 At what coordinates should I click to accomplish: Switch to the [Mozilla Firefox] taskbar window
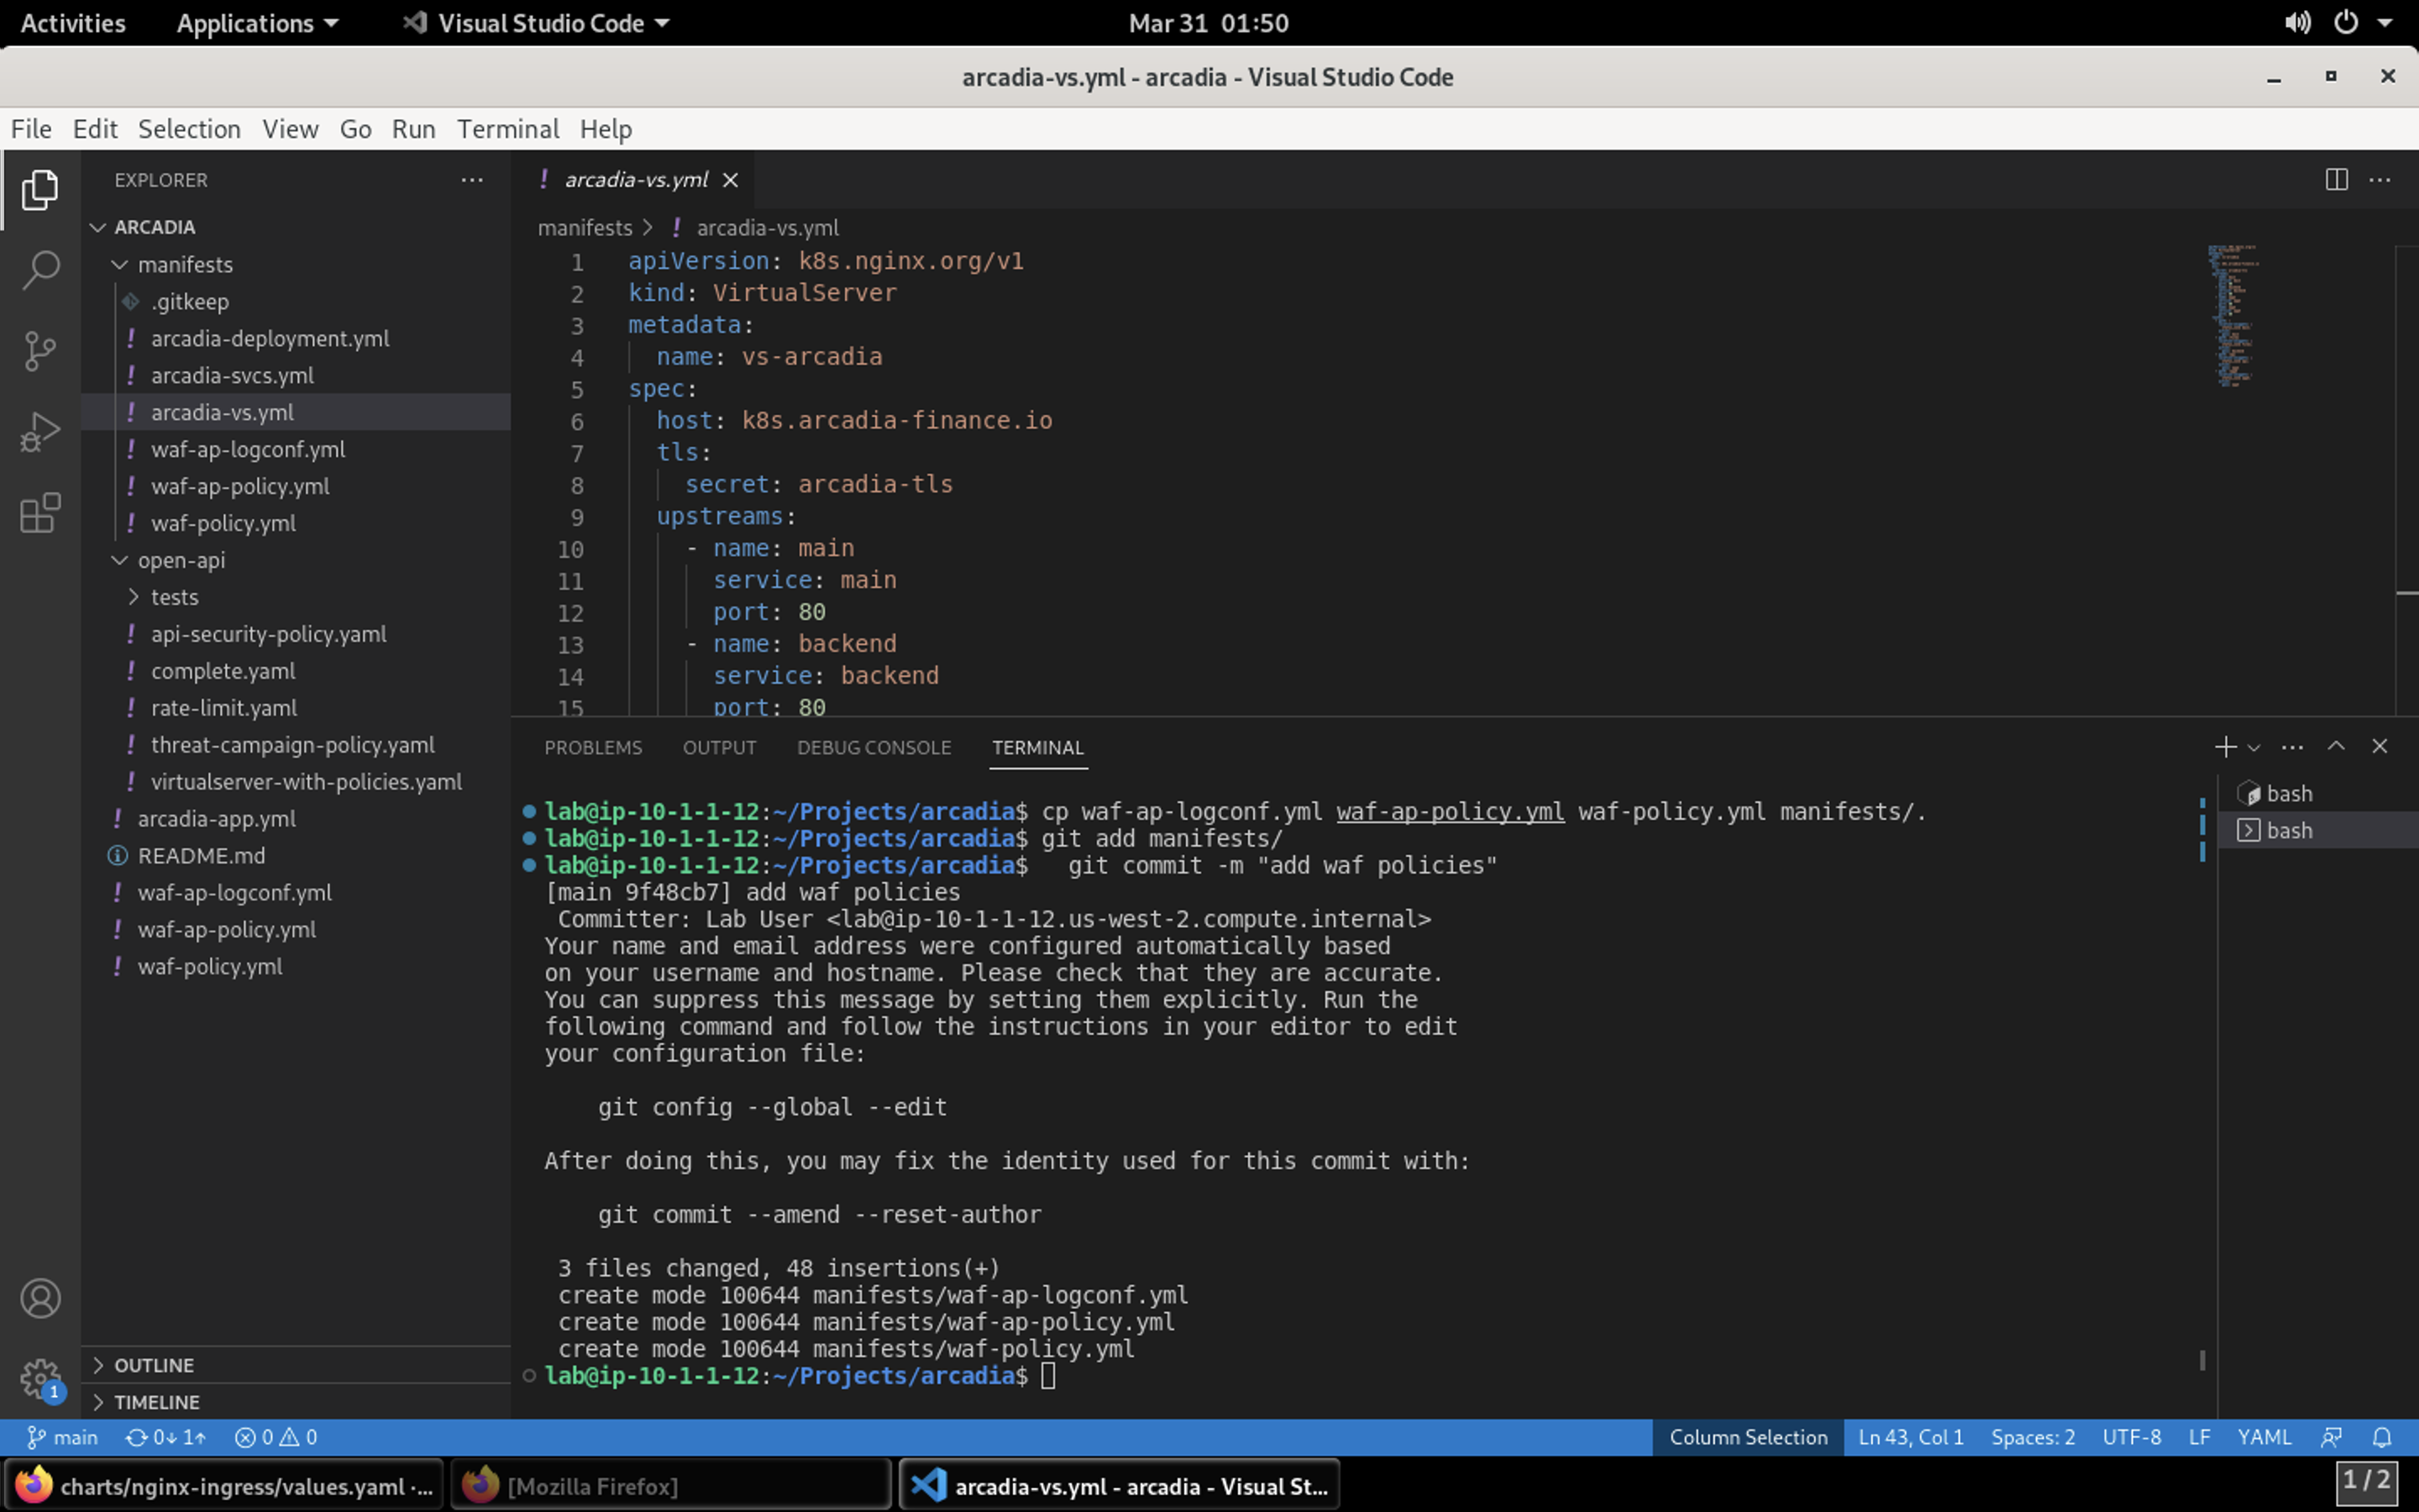click(x=669, y=1485)
